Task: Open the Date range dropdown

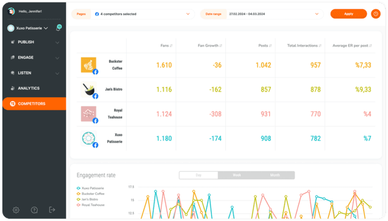Action: coord(274,14)
